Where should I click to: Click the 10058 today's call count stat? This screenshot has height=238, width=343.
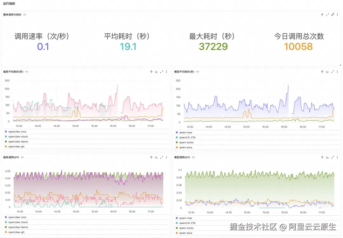pos(298,46)
